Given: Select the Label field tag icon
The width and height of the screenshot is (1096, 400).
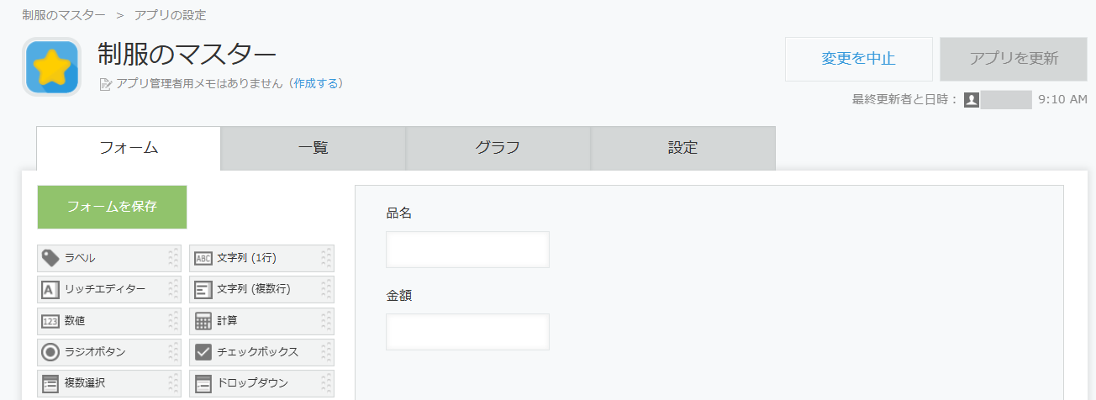Looking at the screenshot, I should 50,258.
